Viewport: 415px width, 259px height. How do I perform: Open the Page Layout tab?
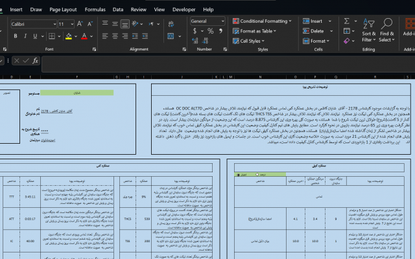(x=63, y=10)
